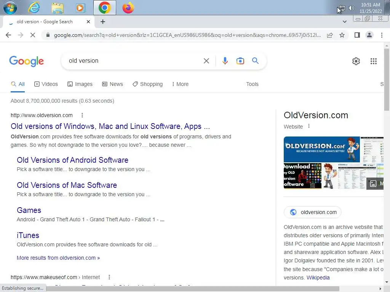390x292 pixels.
Task: Switch to the Shopping results tab
Action: (147, 84)
